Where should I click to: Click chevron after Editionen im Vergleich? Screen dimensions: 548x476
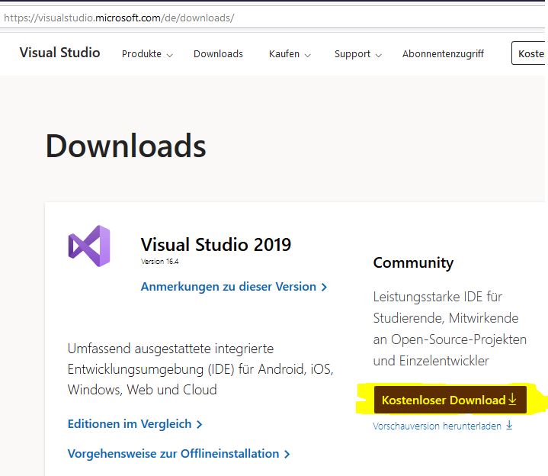pyautogui.click(x=199, y=425)
